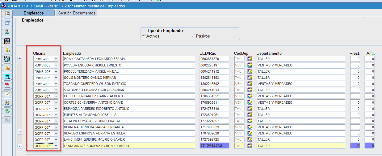The image size is (382, 156).
Task: Open department lookup icon for COELLO FERNANDEZ row
Action: tap(250, 96)
